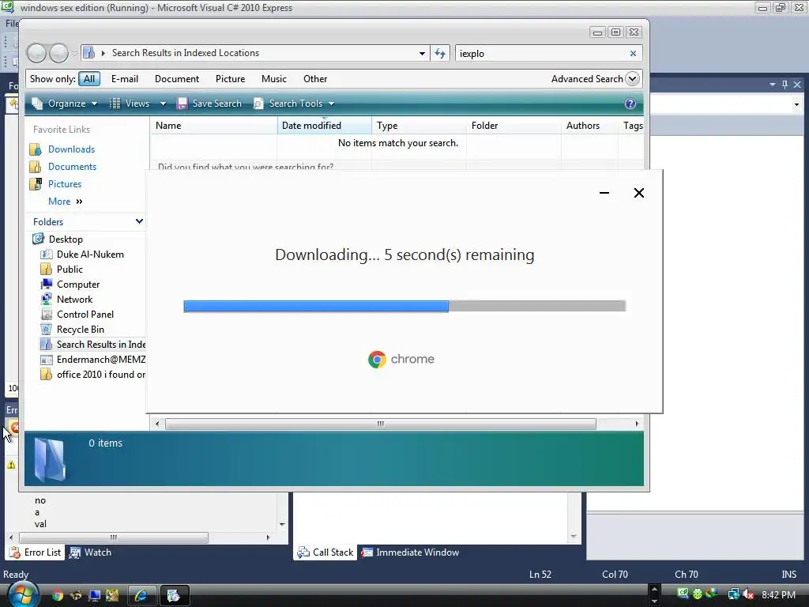Screen dimensions: 809x607
Task: Click the Back navigation arrow in Explorer
Action: pyautogui.click(x=36, y=53)
